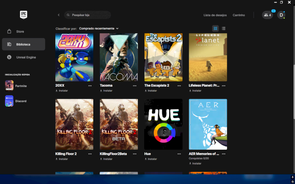
Task: Open the Killing Floor 2 cover
Action: (x=74, y=124)
